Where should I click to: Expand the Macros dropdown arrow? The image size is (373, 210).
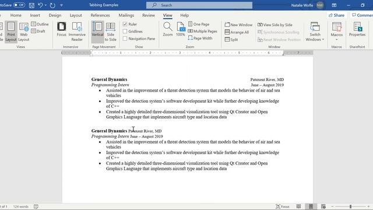(x=337, y=40)
